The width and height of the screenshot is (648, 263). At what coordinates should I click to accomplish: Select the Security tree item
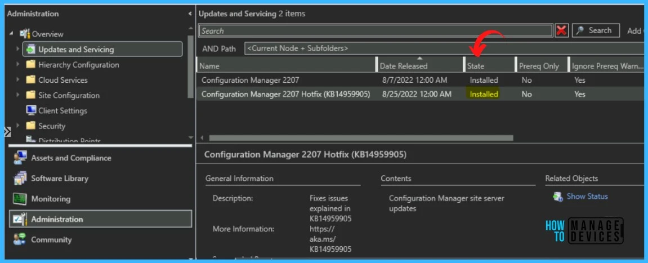[52, 126]
